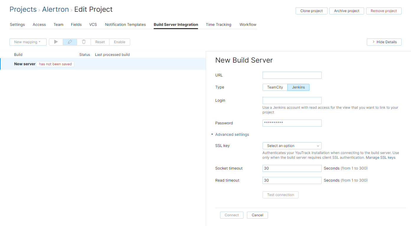Image resolution: width=411 pixels, height=226 pixels.
Task: Archive the current project
Action: coord(346,11)
